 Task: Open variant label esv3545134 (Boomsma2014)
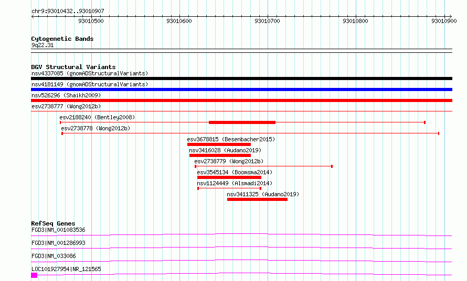(x=235, y=172)
